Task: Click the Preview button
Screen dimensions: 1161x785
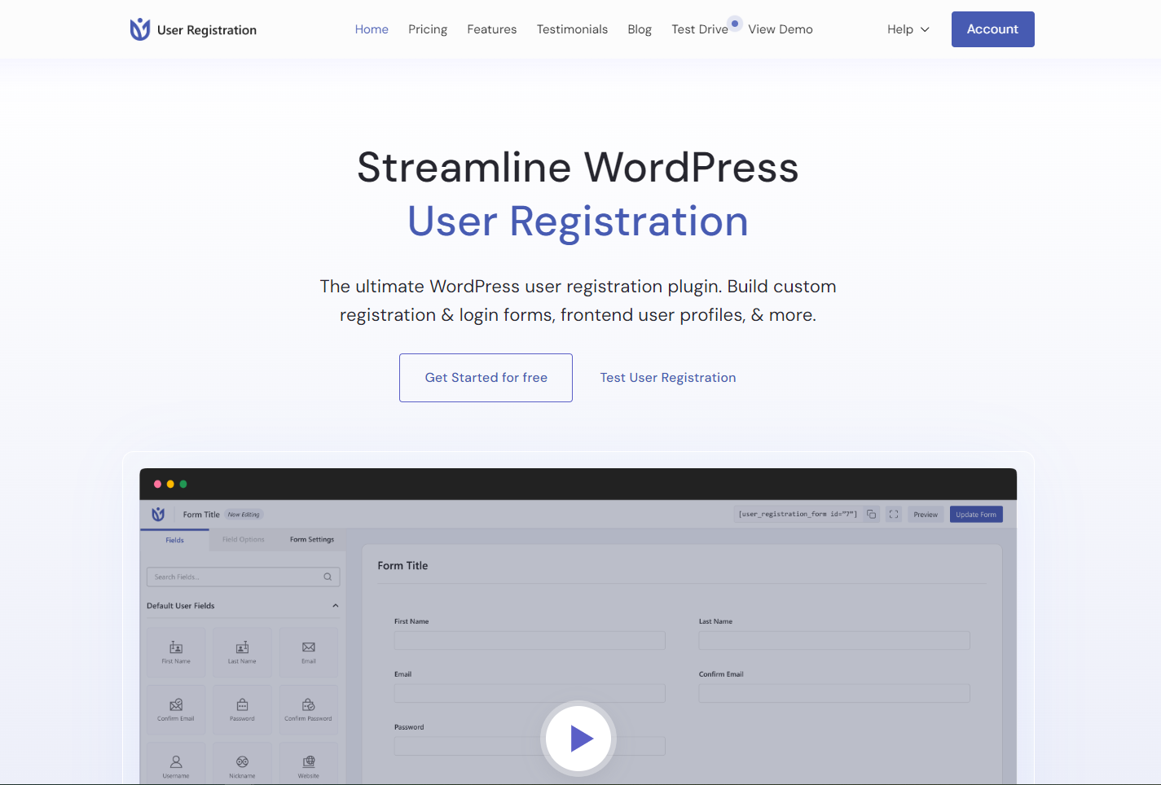Action: [x=926, y=515]
